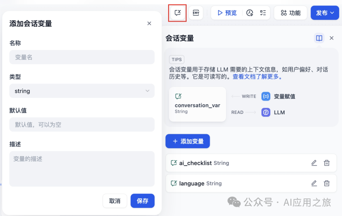The height and width of the screenshot is (216, 342).
Task: Delete the ai_checklist variable
Action: coord(326,163)
